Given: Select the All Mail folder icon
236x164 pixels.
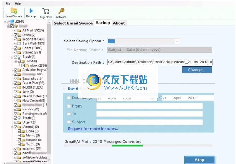Looking at the screenshot, I should point(19,31).
